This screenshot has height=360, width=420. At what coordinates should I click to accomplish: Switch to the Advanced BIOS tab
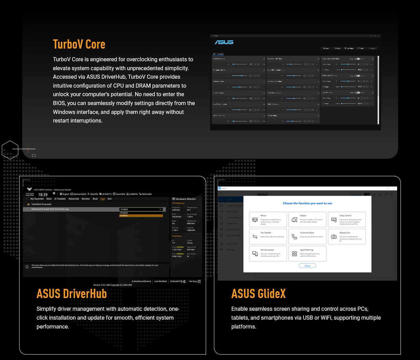click(x=73, y=199)
